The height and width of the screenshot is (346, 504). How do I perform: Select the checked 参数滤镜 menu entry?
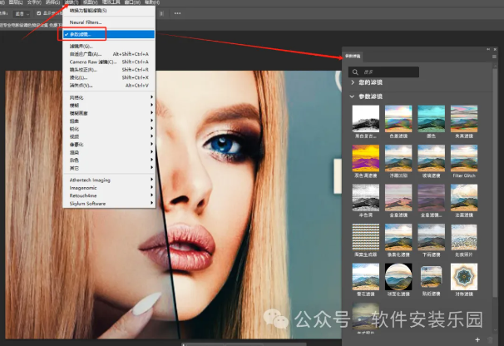88,34
